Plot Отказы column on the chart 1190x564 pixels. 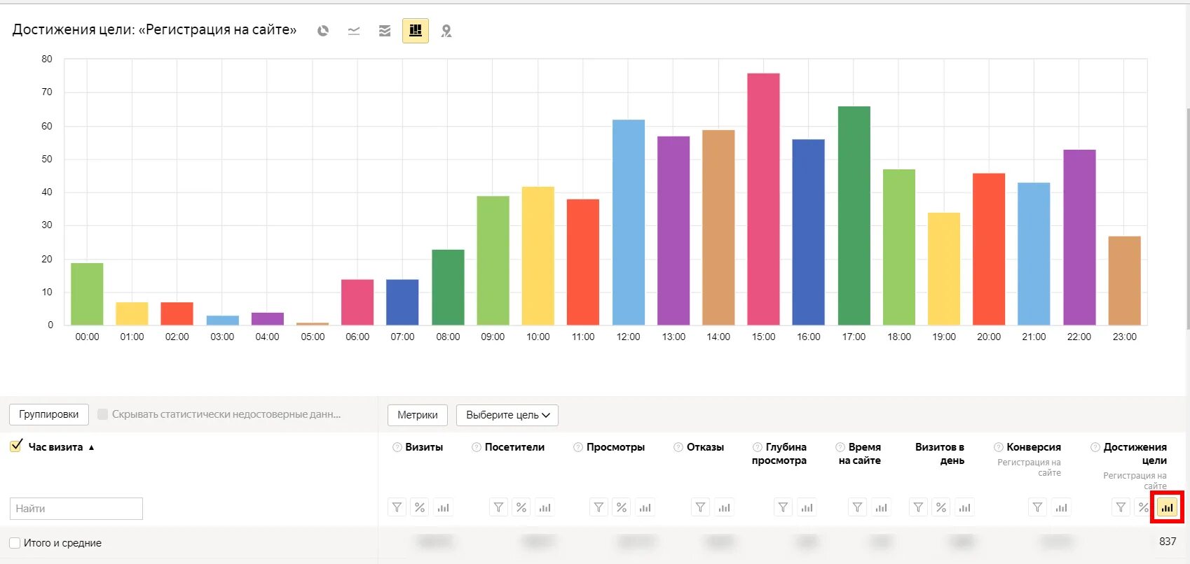point(724,507)
